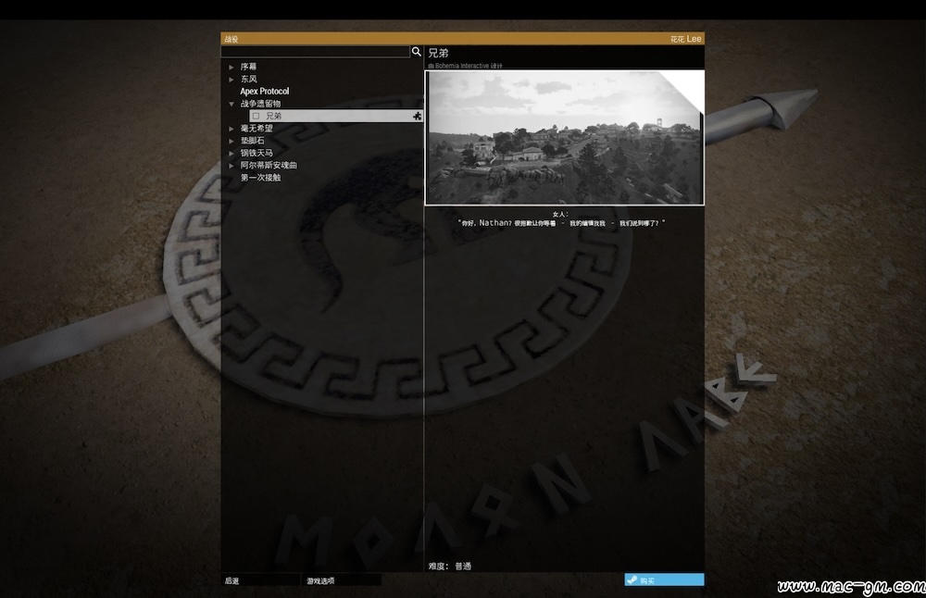Toggle the checkbox beside 兄弟

tap(256, 117)
